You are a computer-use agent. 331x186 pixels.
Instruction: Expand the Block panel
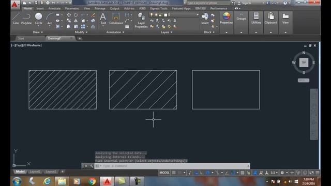coord(209,32)
